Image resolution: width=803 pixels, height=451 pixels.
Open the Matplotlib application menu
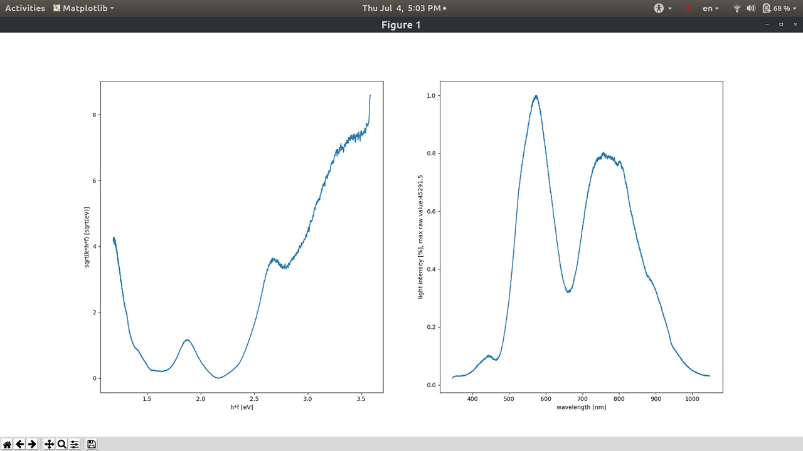pos(83,8)
